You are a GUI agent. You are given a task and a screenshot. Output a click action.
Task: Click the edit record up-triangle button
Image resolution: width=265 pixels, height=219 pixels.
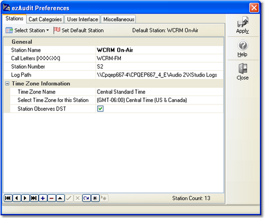60,198
